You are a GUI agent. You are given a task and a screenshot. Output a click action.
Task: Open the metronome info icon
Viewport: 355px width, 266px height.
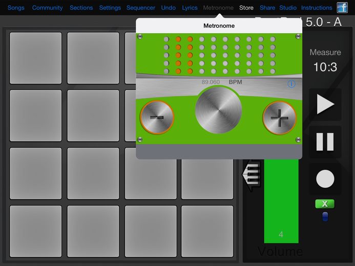pos(291,84)
